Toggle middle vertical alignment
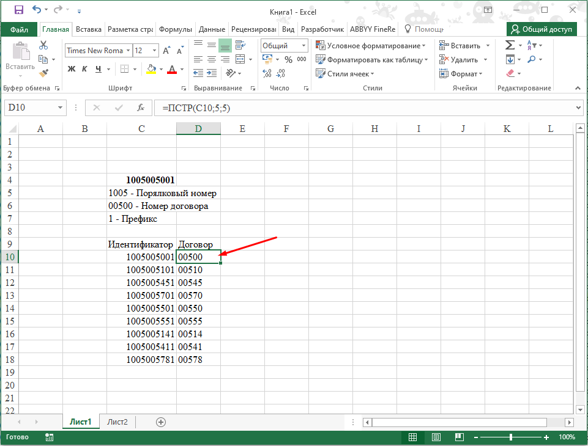 click(212, 45)
